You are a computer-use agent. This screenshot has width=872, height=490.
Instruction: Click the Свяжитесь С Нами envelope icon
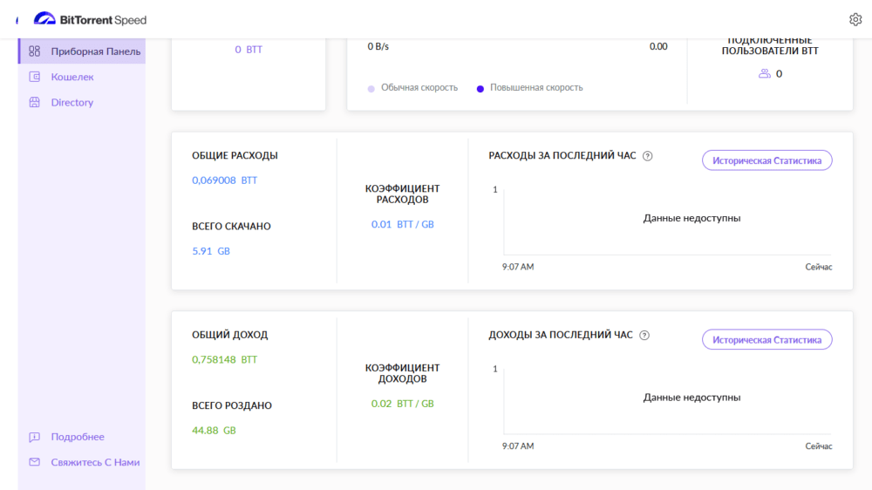pos(35,462)
